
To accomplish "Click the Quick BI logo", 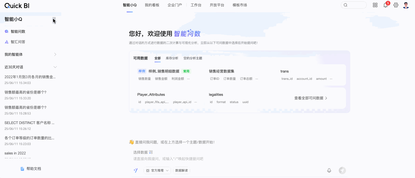I will coord(17,5).
